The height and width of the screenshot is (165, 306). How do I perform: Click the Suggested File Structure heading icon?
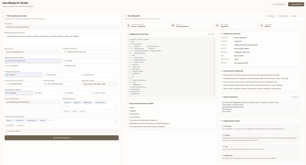point(128,34)
